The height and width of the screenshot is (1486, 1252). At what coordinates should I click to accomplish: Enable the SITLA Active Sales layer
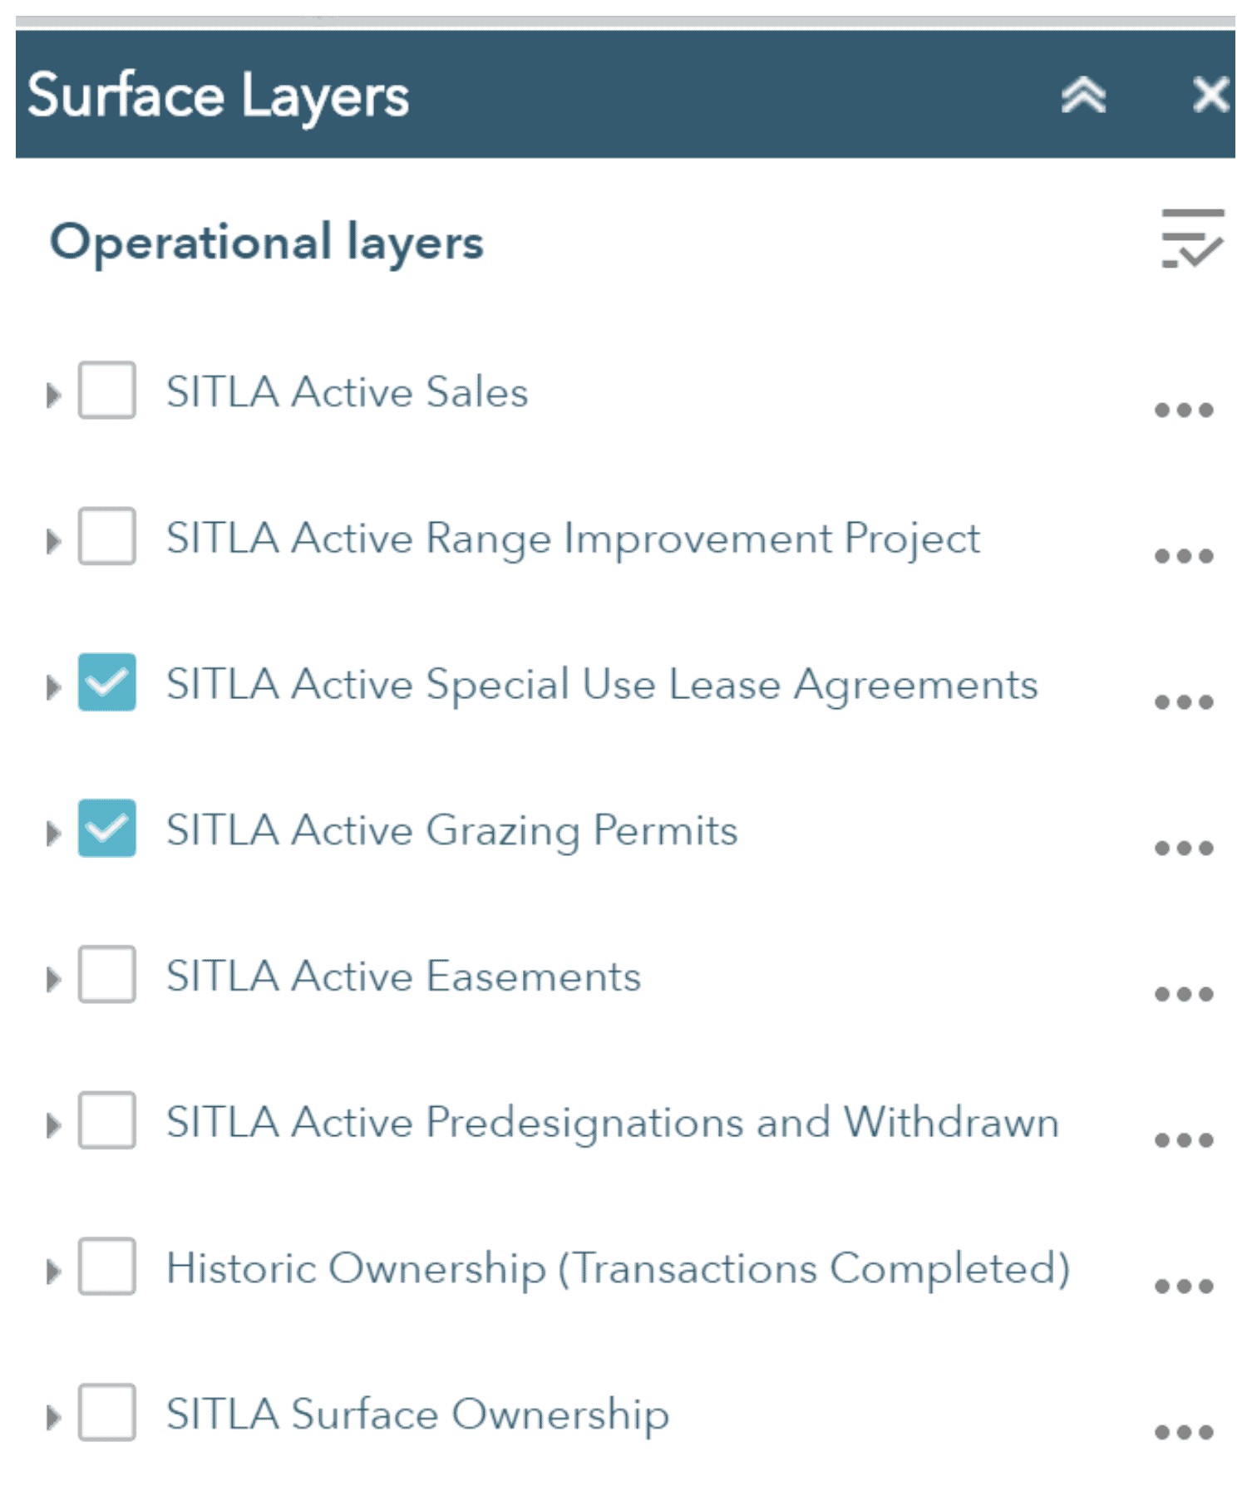tap(106, 391)
